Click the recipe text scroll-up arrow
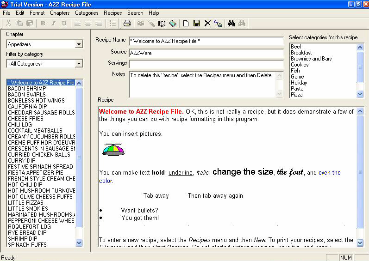The image size is (369, 261). point(360,111)
